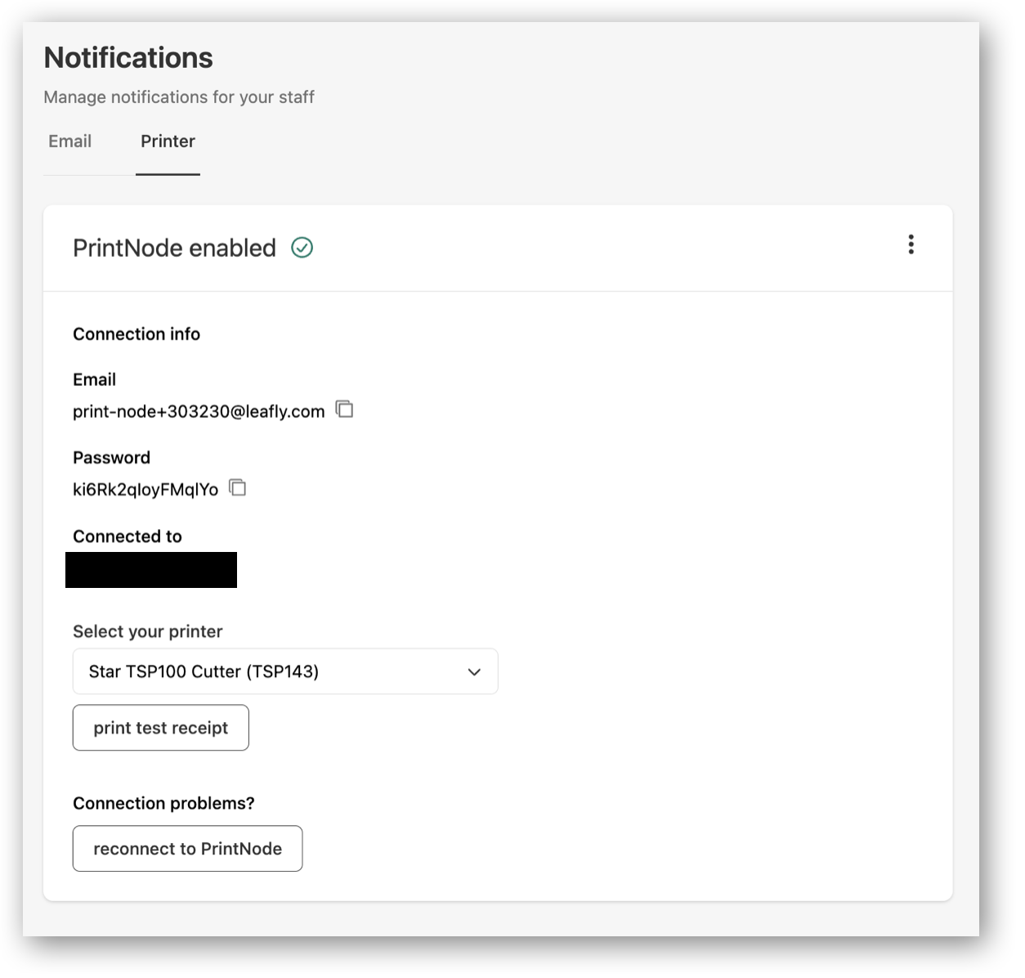
Task: Click the password value ki6Rk2qloyFMqlYo
Action: pos(145,490)
